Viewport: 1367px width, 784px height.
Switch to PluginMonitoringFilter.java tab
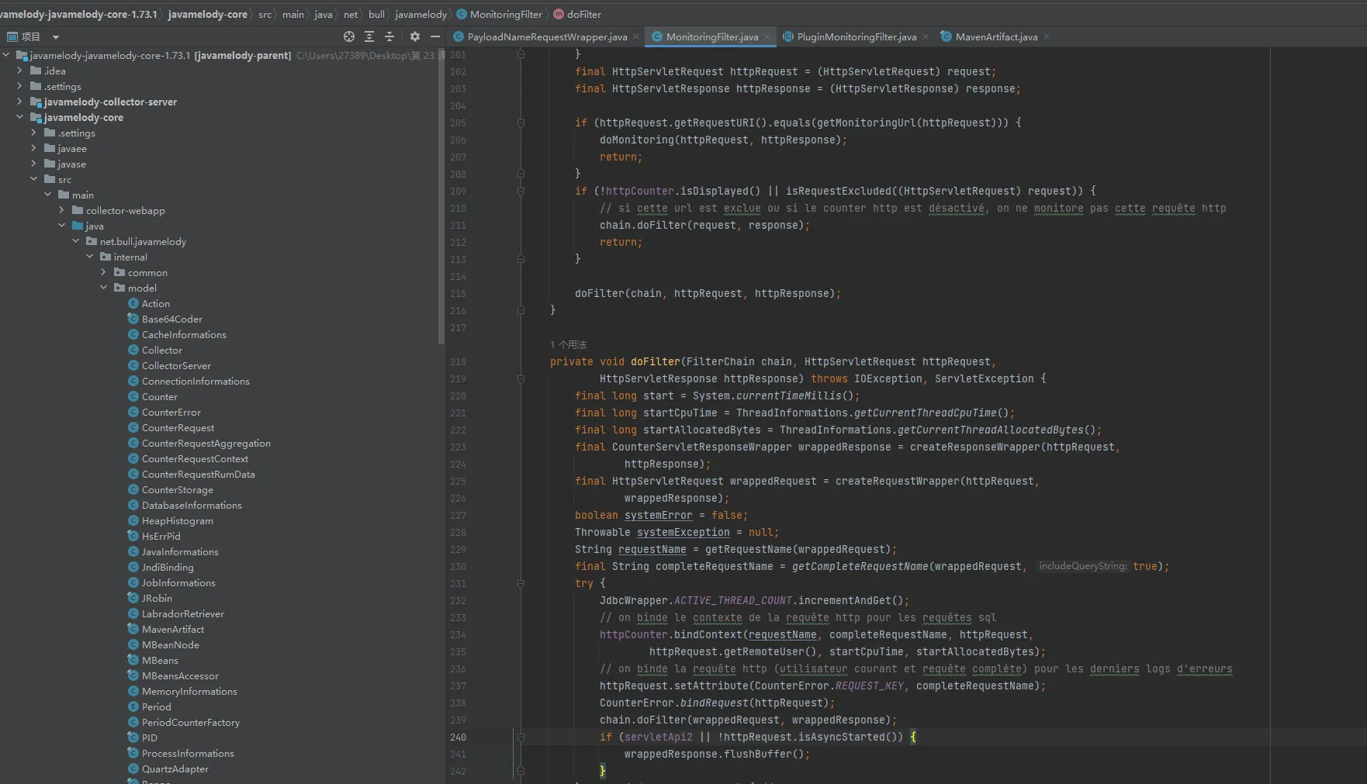(x=856, y=36)
